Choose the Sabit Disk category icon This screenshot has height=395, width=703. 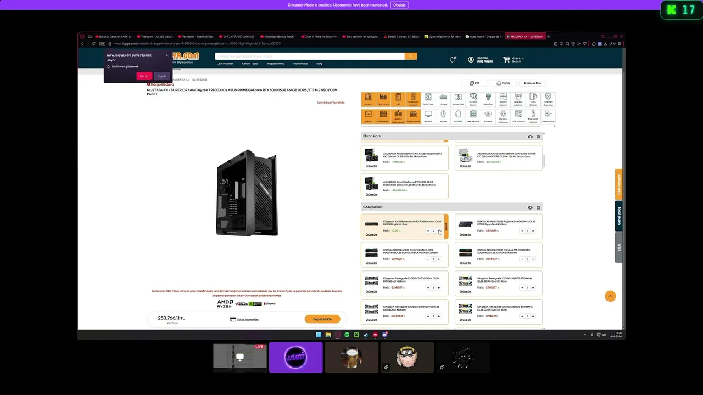pyautogui.click(x=428, y=99)
